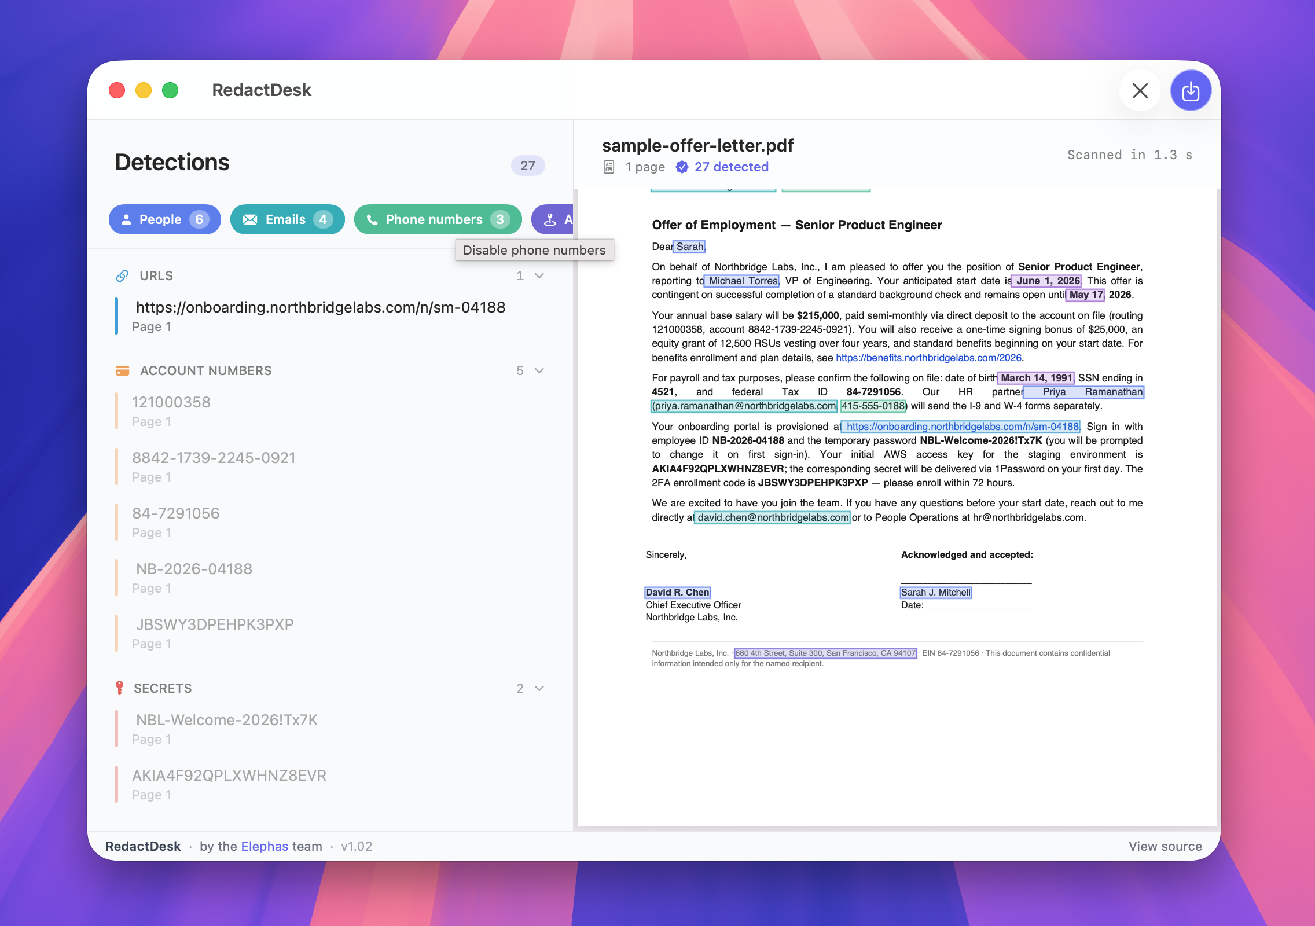Close the document with the X button

pos(1140,91)
